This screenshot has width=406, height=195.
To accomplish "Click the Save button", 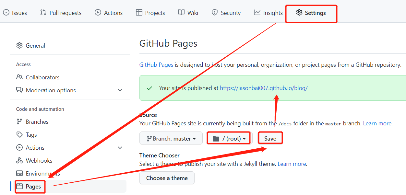I will point(270,138).
